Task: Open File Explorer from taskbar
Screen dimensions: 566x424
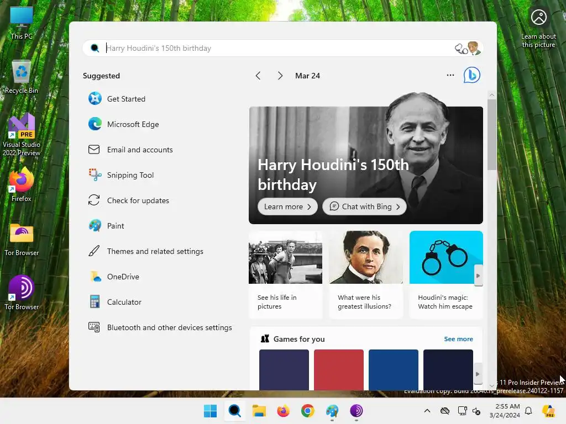Action: (259, 411)
